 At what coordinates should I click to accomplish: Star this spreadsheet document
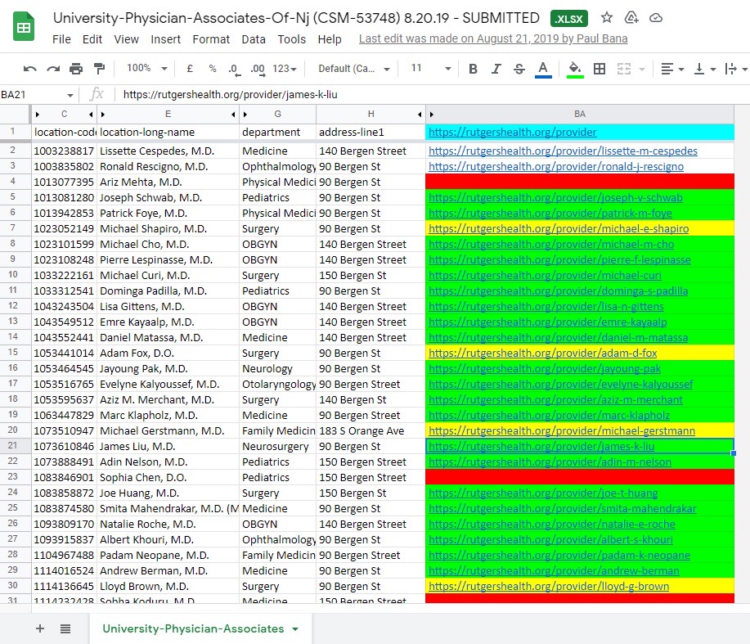tap(607, 18)
